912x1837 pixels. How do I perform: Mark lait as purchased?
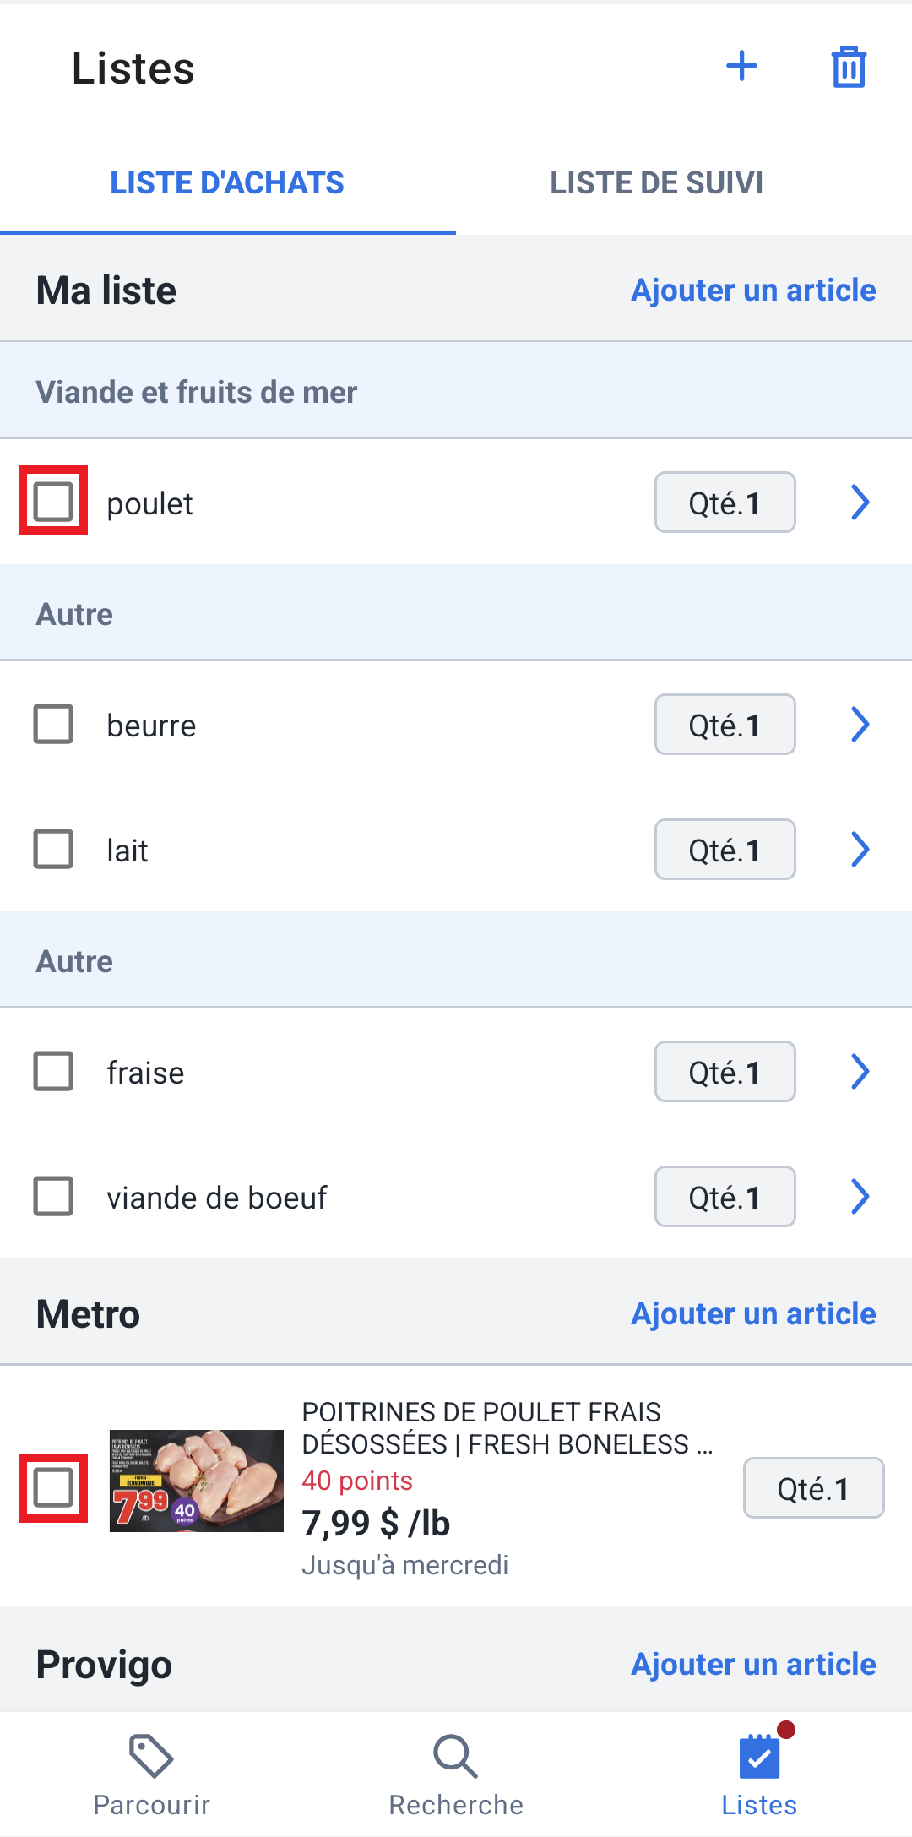tap(53, 849)
